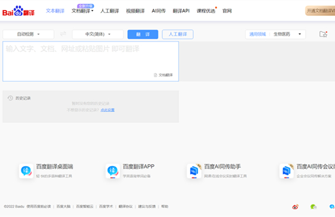
Task: Open 百度翻译桌面端 app icon
Action: click(x=26, y=171)
